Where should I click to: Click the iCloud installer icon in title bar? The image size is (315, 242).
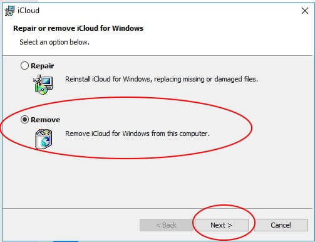pyautogui.click(x=9, y=11)
